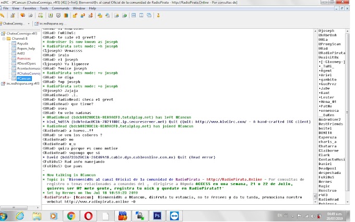Viewport: 355px width, 222px height.
Task: Open mIRC Options from the toolbar
Action: point(13,15)
